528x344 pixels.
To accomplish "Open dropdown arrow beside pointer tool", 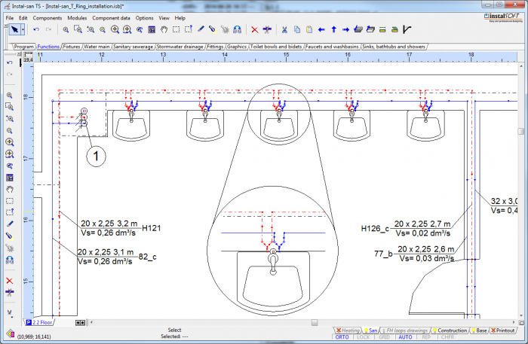I will click(x=23, y=29).
